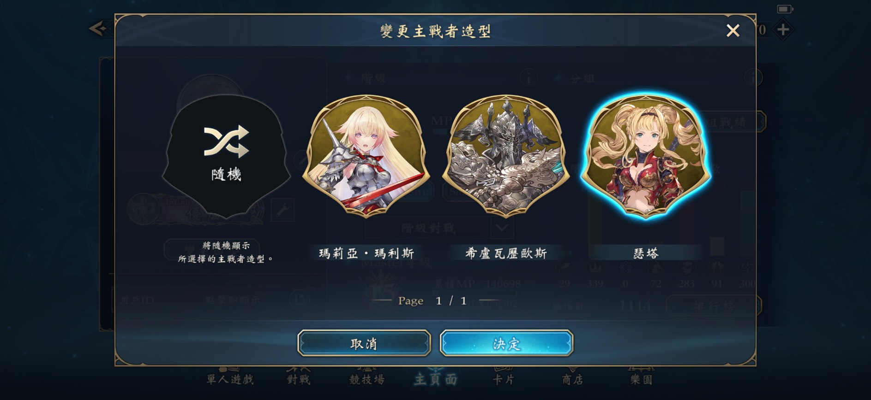Viewport: 871px width, 400px height.
Task: Click the plus icon at top right
Action: coord(783,30)
